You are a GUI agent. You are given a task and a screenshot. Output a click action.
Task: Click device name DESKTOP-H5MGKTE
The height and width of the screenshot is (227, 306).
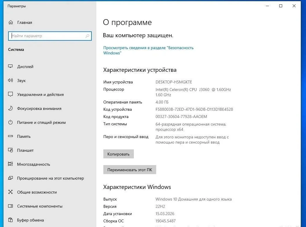[x=174, y=82]
